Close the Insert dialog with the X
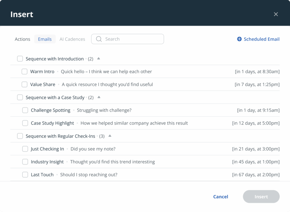 (x=276, y=14)
